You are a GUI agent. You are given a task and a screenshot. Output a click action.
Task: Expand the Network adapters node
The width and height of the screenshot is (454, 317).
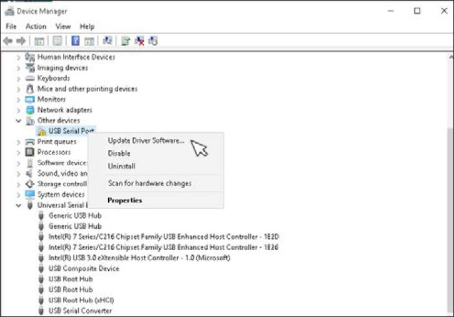[18, 110]
